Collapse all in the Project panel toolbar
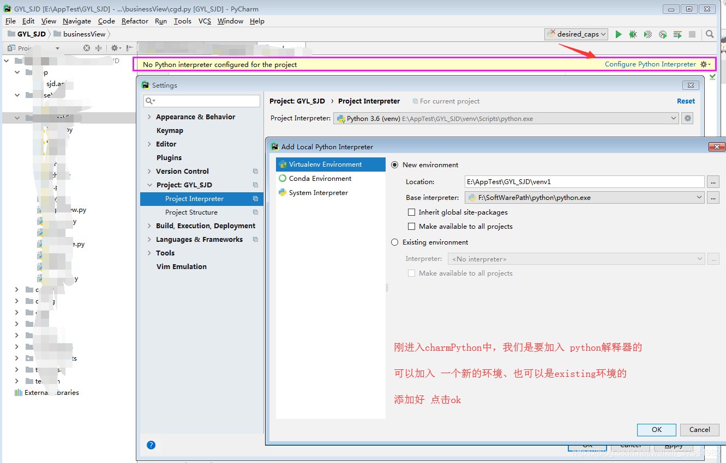 [98, 48]
